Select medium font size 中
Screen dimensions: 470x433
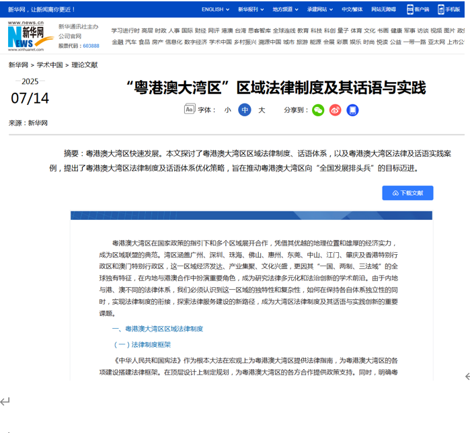[244, 110]
